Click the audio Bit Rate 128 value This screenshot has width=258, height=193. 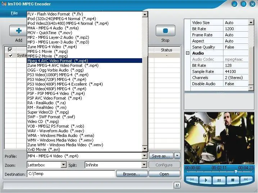click(x=236, y=65)
